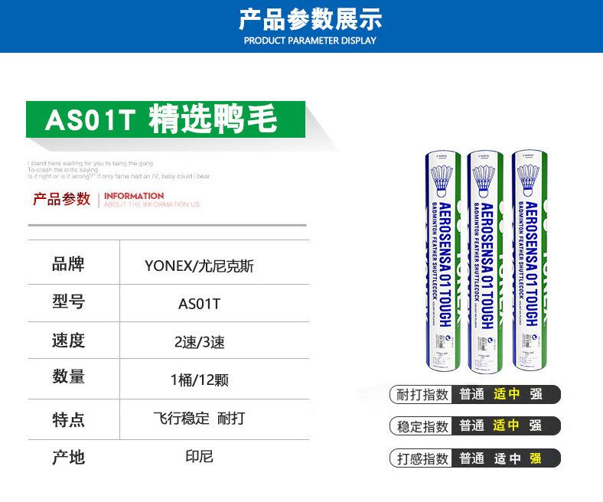The height and width of the screenshot is (502, 603).
Task: Select the 2速/3速 speed value
Action: 199,341
